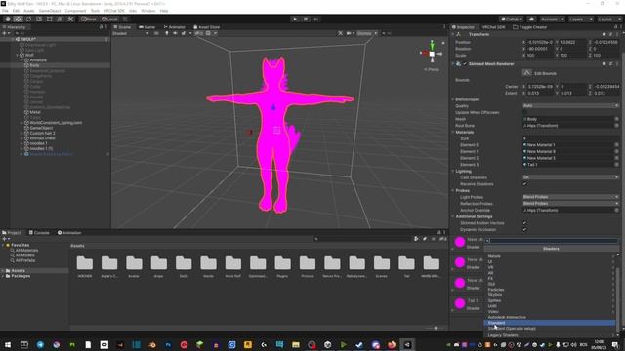This screenshot has width=625, height=351.
Task: Open the Toggle Creator tab
Action: (x=530, y=27)
